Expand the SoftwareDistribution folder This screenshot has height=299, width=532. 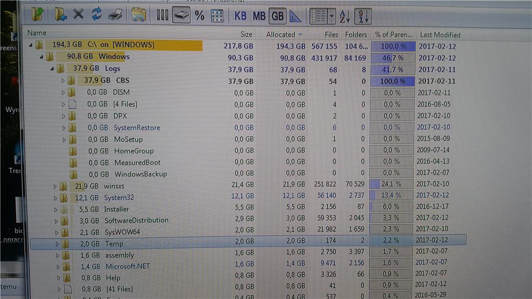tap(56, 221)
